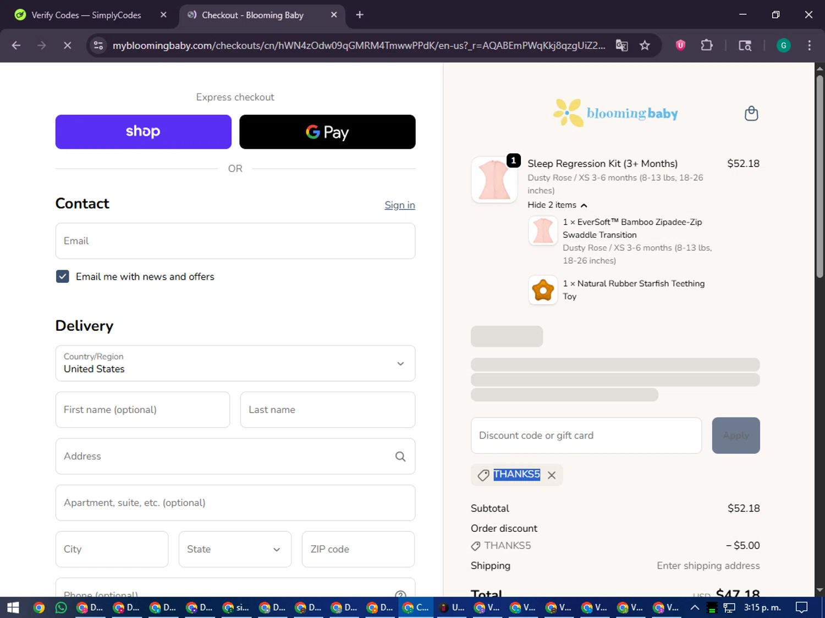
Task: Click the address field search magnifier
Action: click(x=400, y=456)
